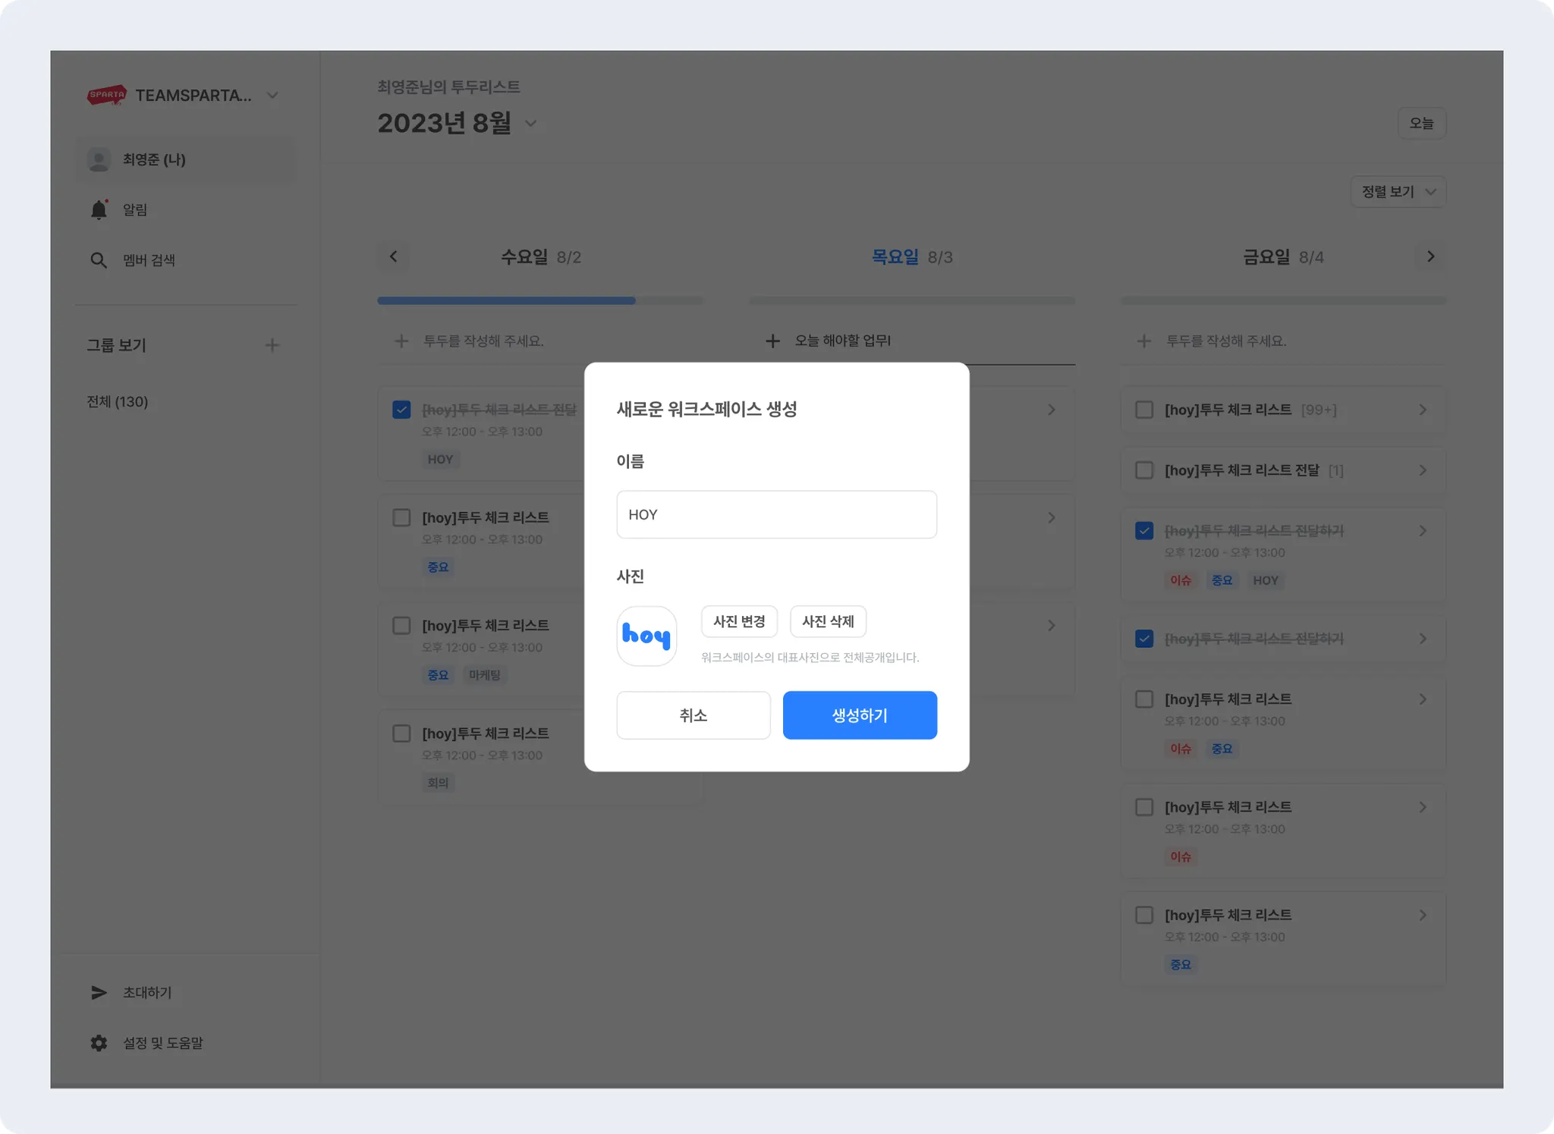This screenshot has width=1554, height=1134.
Task: Click the SPARTA workspace logo
Action: pyautogui.click(x=106, y=96)
